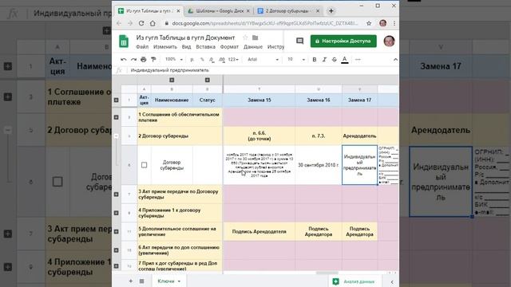Toggle strikethrough formatting

(x=334, y=60)
